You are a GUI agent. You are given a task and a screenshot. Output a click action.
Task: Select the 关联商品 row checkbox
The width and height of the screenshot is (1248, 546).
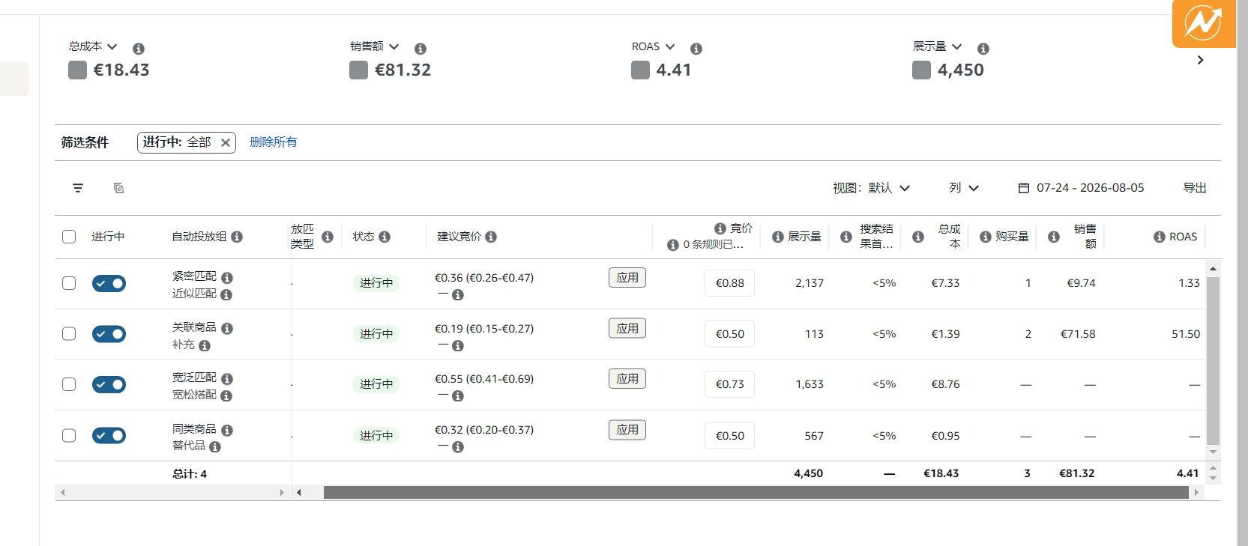[x=69, y=334]
